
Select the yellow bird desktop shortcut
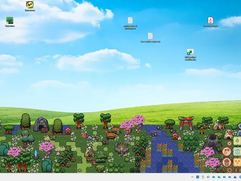pyautogui.click(x=30, y=6)
